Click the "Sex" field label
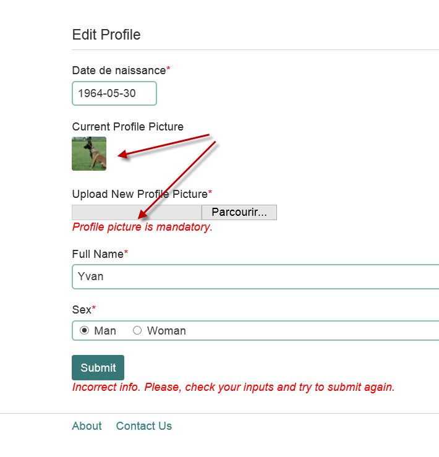This screenshot has width=439, height=457. click(82, 309)
